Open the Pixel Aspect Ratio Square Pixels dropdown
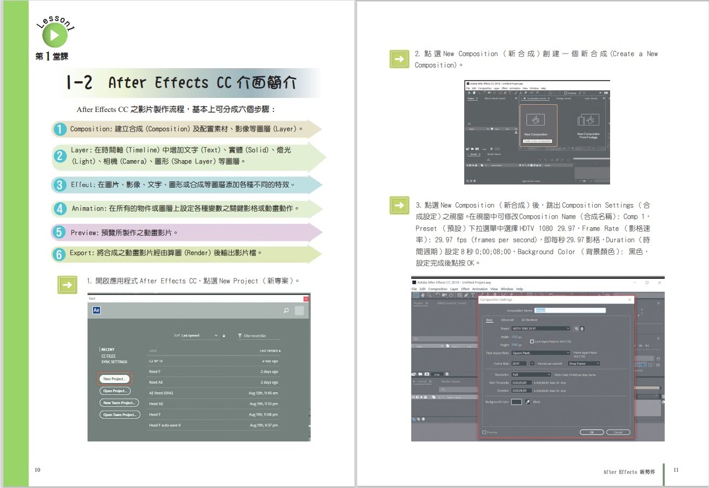Screen dimensions: 709x488 click(x=541, y=353)
